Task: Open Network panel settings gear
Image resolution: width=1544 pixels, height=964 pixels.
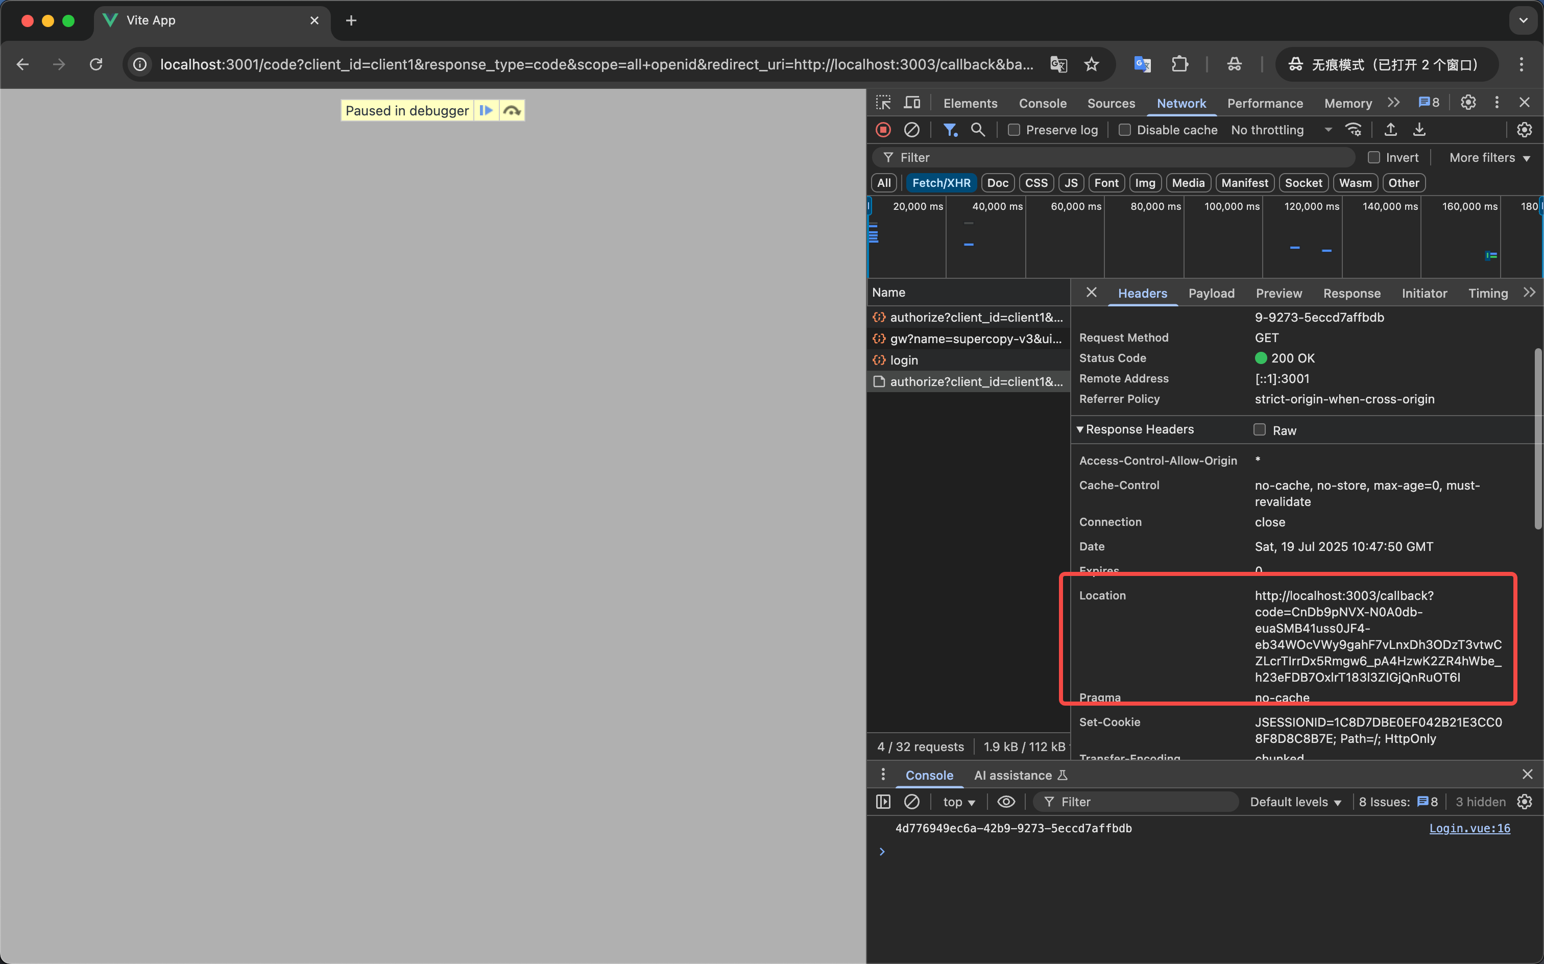Action: (1524, 130)
